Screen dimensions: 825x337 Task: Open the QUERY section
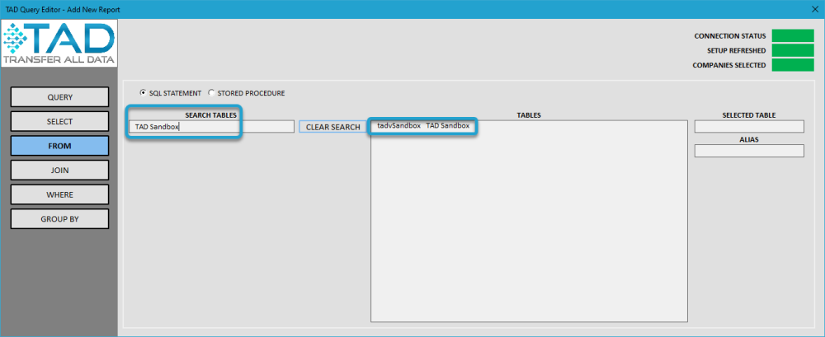tap(60, 97)
